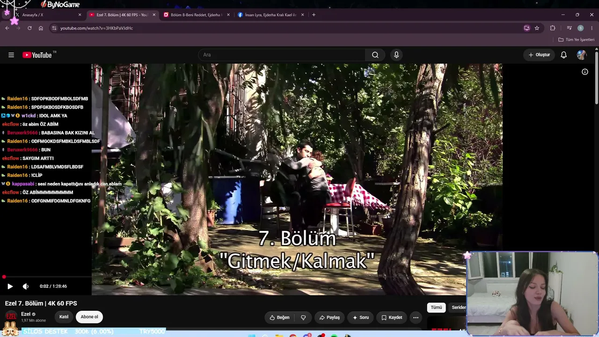Open the Chrome three-dot menu
Viewport: 599px width, 337px height.
click(592, 28)
